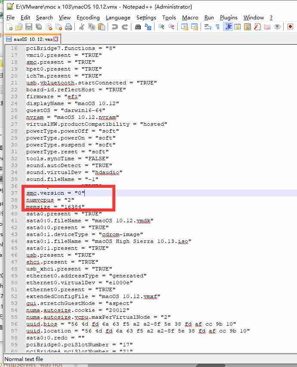Open the Macro menu
This screenshot has width=297, height=367.
coord(190,18)
